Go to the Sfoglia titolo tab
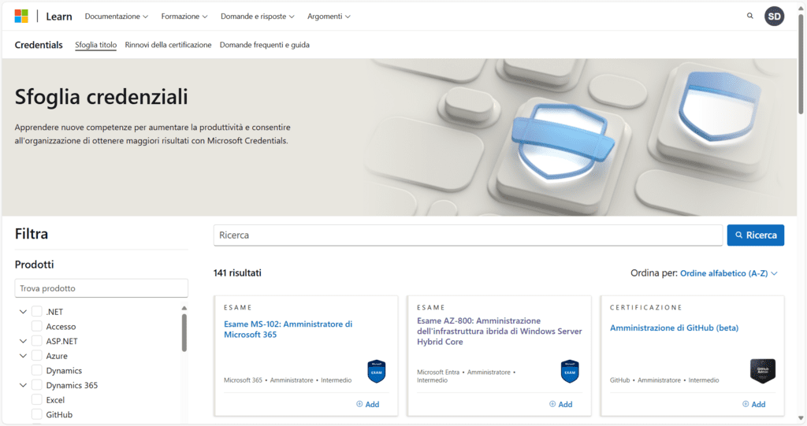This screenshot has height=426, width=807. 95,45
